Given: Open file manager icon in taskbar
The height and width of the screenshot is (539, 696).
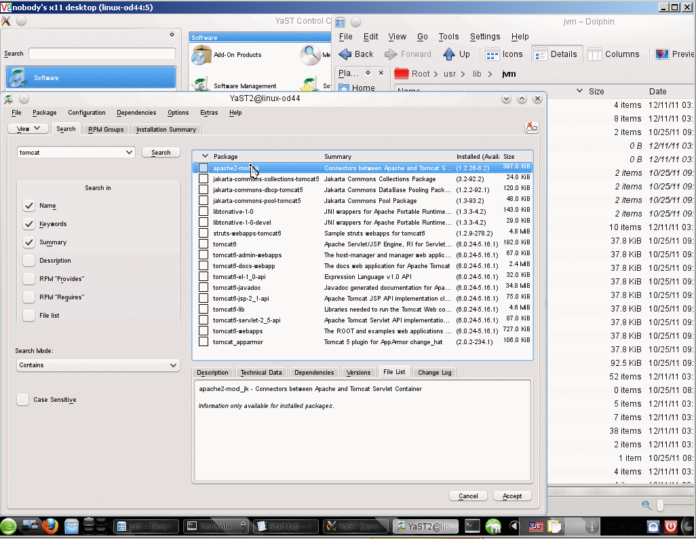Looking at the screenshot, I should [71, 527].
